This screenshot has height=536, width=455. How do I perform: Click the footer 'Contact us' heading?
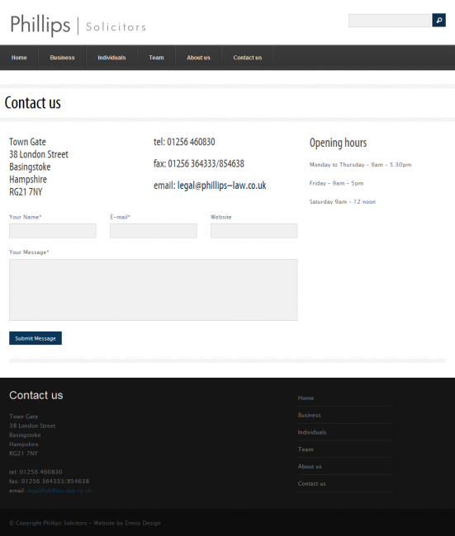click(x=36, y=395)
